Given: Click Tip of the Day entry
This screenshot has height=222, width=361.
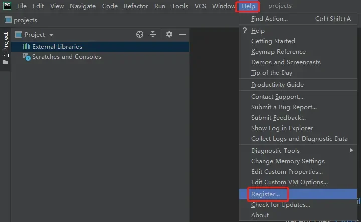Looking at the screenshot, I should click(271, 72).
